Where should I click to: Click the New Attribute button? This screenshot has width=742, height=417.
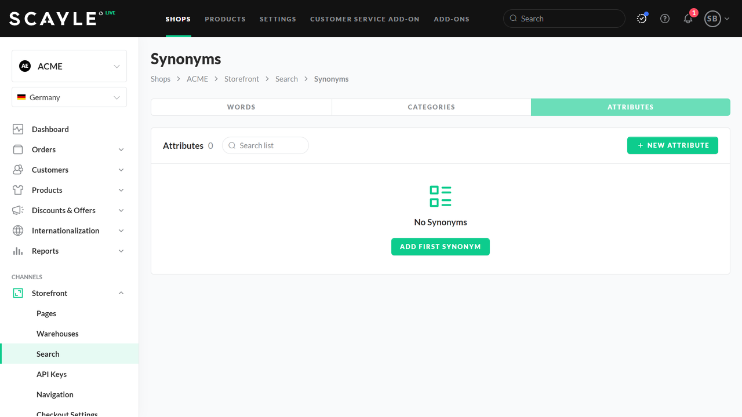coord(672,145)
